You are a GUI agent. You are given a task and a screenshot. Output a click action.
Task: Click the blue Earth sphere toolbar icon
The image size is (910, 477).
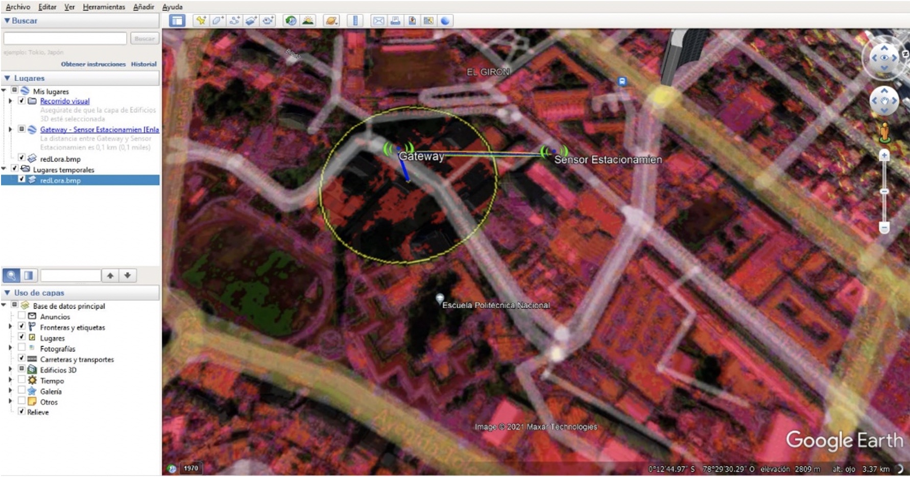445,20
